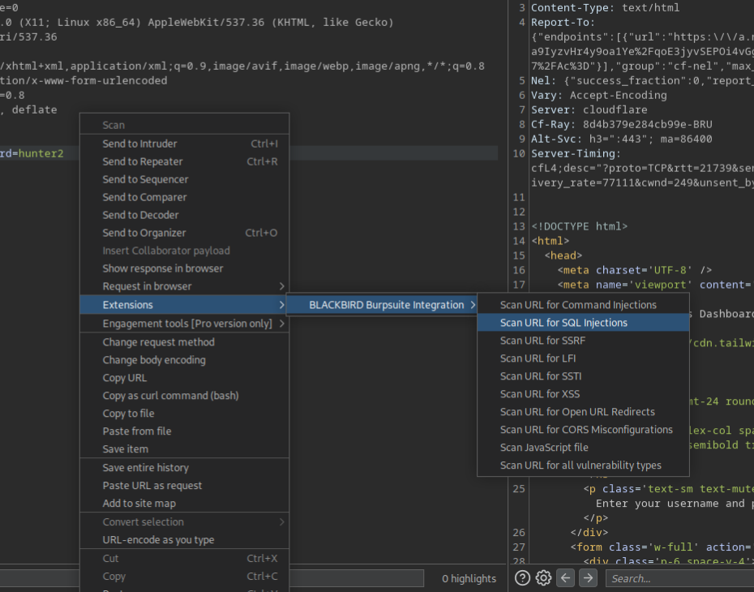The height and width of the screenshot is (592, 754).
Task: Go to next search match arrow
Action: tap(588, 577)
